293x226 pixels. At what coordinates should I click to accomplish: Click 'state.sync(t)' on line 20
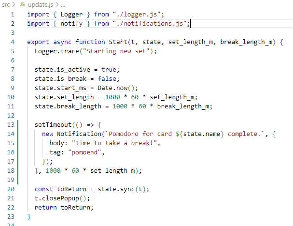pyautogui.click(x=122, y=189)
